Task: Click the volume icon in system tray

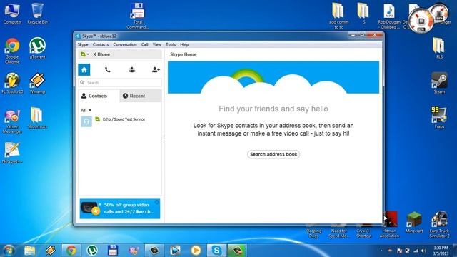Action: [x=423, y=251]
